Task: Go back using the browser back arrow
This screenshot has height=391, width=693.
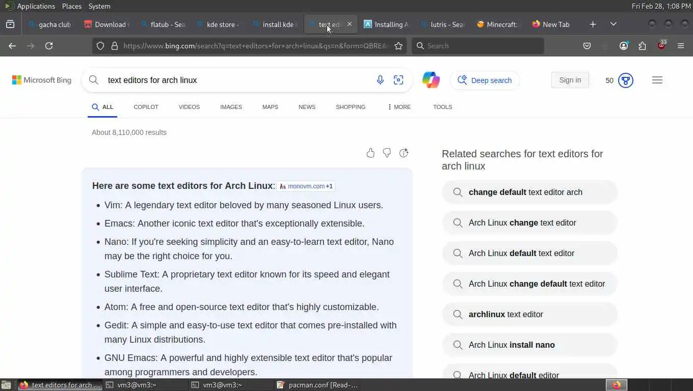Action: click(12, 46)
